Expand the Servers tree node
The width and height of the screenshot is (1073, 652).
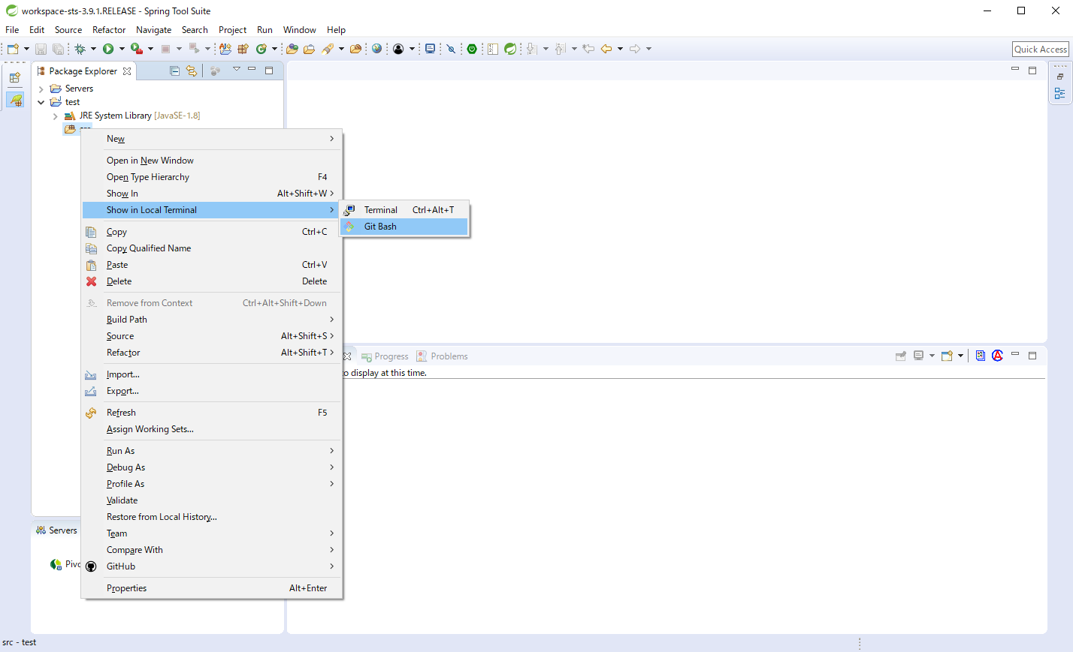click(43, 88)
